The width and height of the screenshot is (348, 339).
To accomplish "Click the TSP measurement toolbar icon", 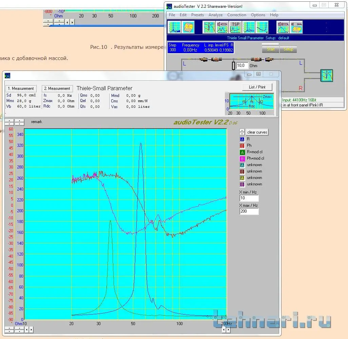I will [x=235, y=27].
